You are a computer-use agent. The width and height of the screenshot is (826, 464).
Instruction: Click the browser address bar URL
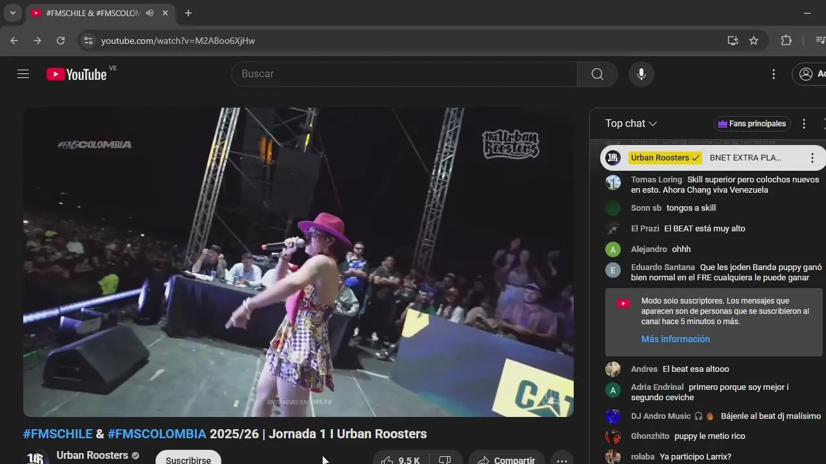click(x=178, y=41)
